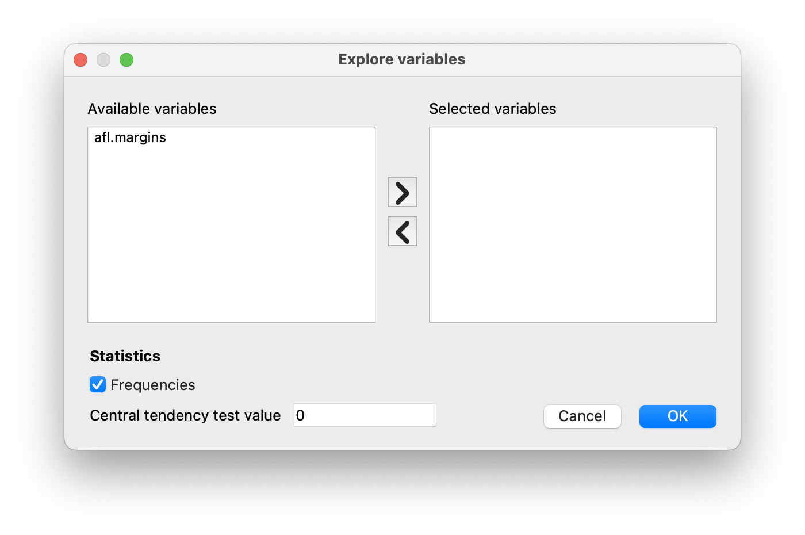Click the Explore variables title bar
Viewport: 805px width, 535px height.
(x=402, y=59)
